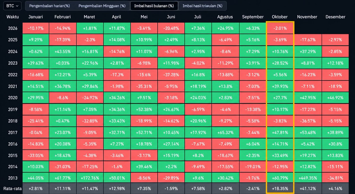Click the -17.67% November 2025 cell
This screenshot has width=355, height=194.
(307, 40)
